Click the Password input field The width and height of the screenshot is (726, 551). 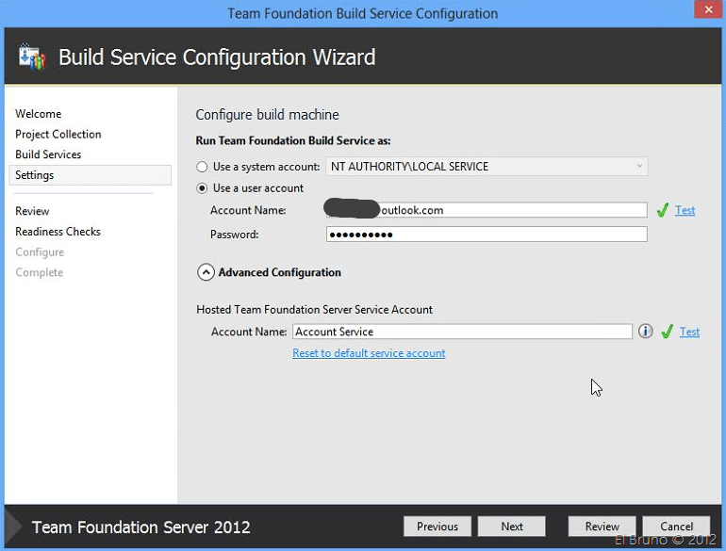pyautogui.click(x=487, y=235)
